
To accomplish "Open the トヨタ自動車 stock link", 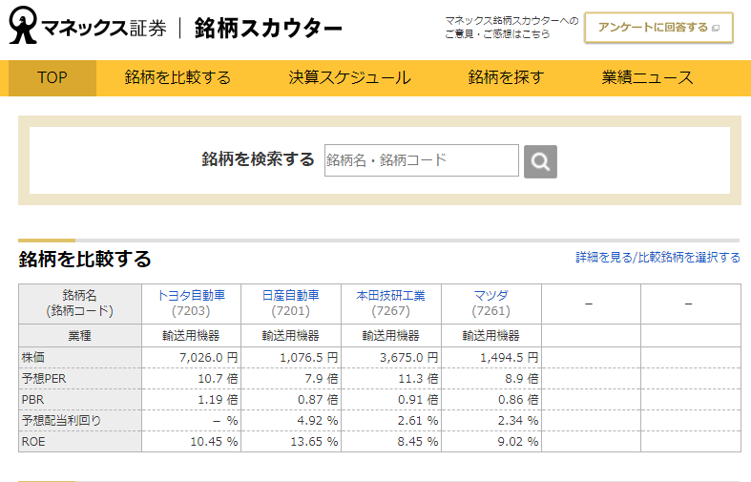I will (191, 295).
